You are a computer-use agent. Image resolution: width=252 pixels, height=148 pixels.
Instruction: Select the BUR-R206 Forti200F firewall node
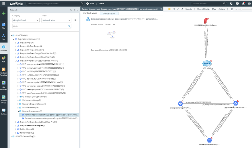pos(206,21)
